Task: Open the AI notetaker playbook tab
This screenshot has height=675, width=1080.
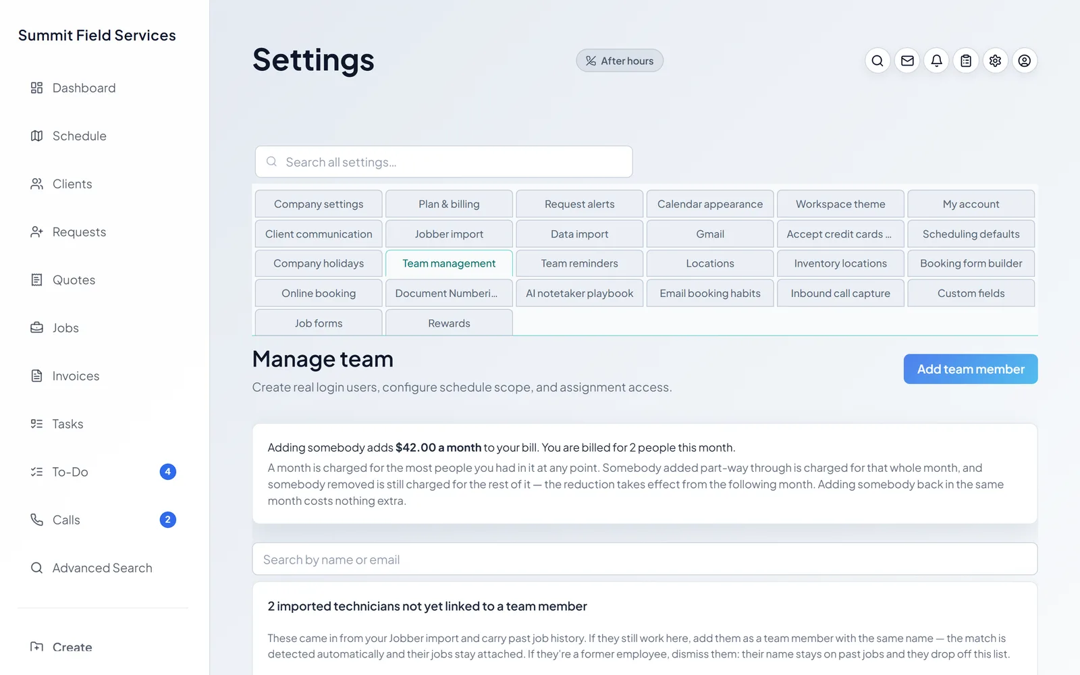Action: pos(580,293)
